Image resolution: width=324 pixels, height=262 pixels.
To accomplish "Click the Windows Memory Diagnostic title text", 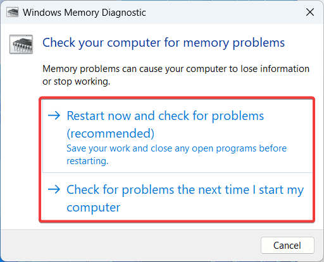I will (84, 13).
